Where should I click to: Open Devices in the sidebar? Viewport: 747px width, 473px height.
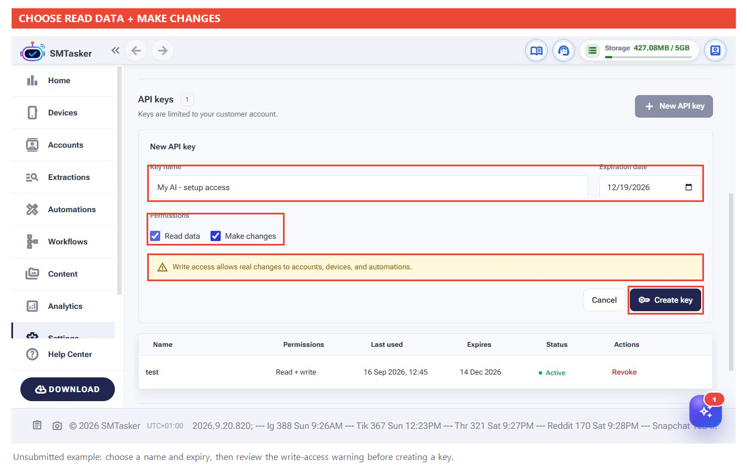[x=63, y=113]
